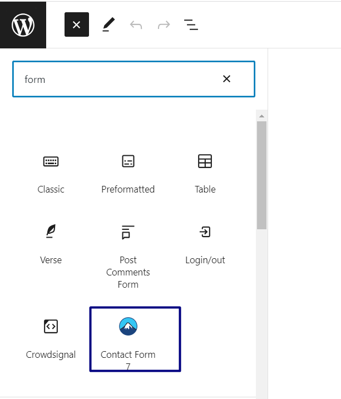This screenshot has width=341, height=399.
Task: Close the block inserter toggle
Action: coord(77,24)
